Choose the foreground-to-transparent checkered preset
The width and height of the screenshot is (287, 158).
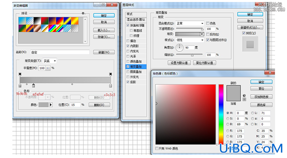[29, 21]
